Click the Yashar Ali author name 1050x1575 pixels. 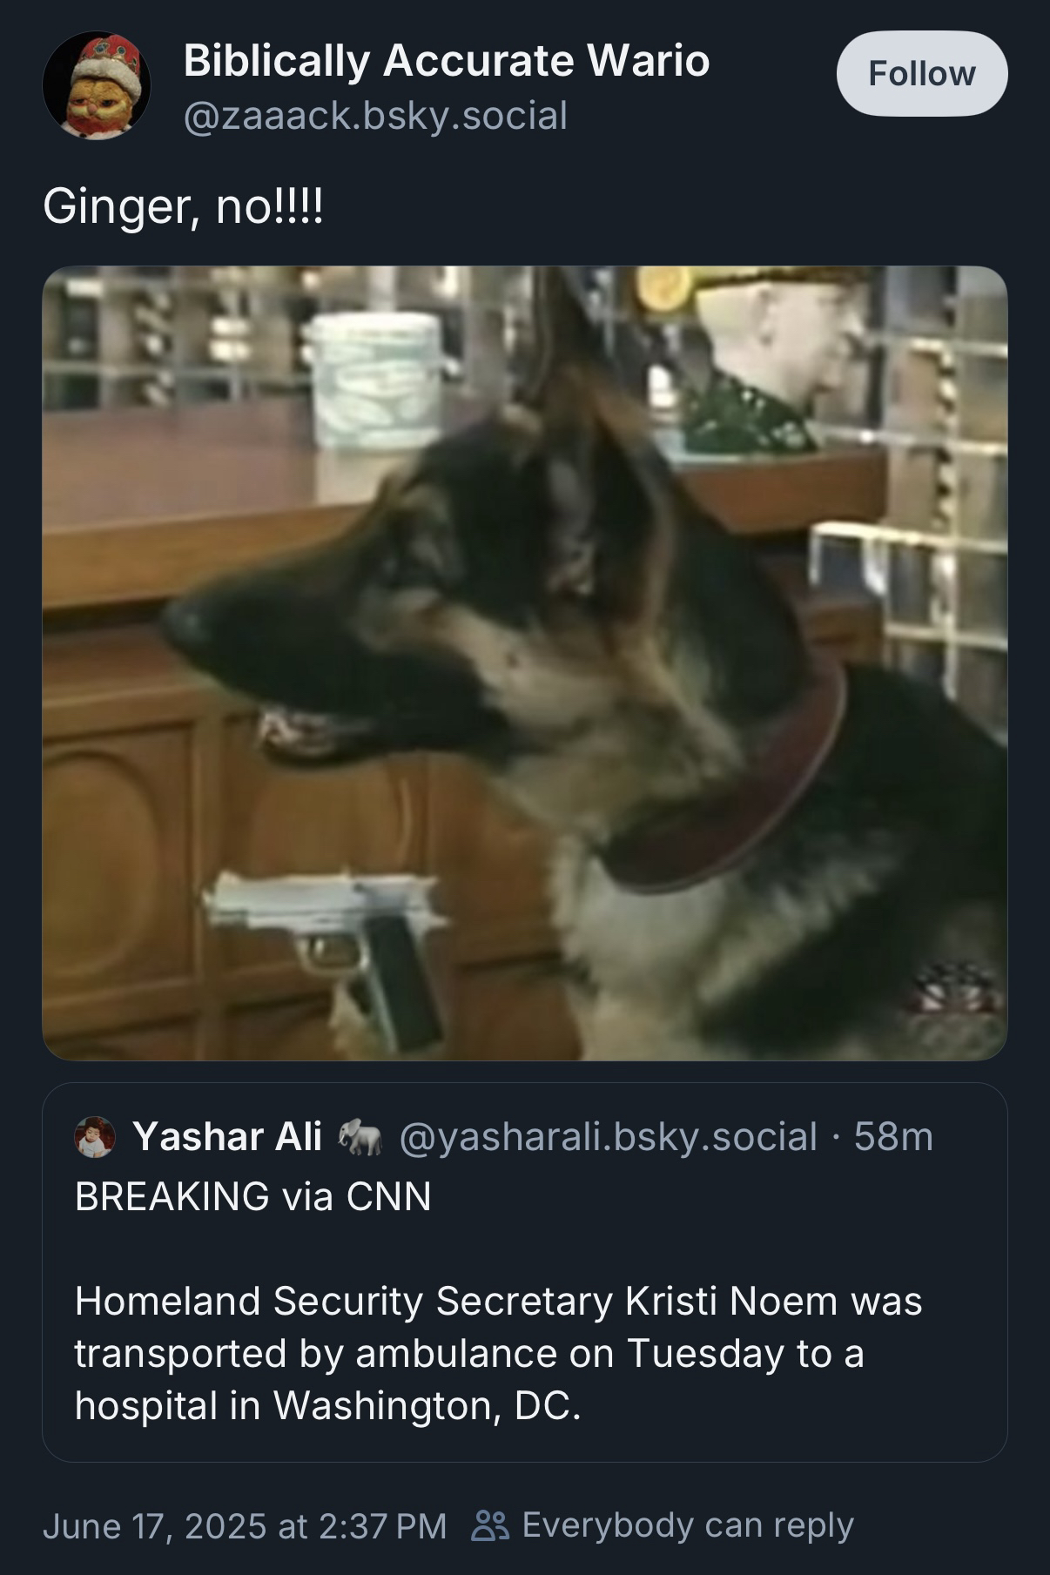(x=226, y=1137)
